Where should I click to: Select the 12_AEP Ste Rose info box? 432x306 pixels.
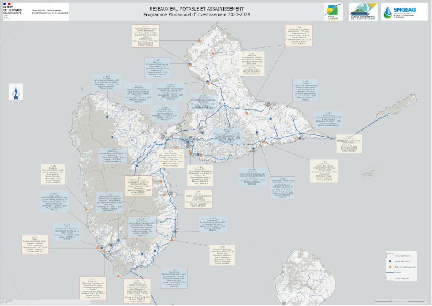(x=107, y=83)
